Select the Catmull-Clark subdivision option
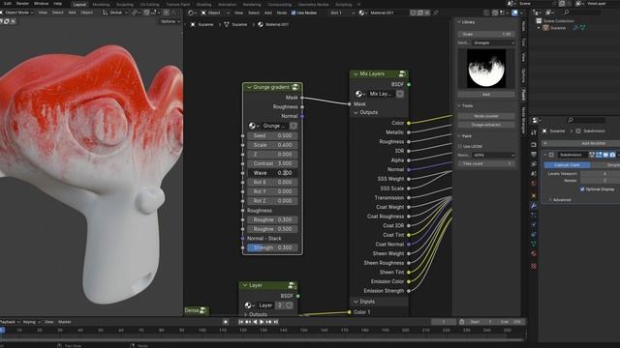The image size is (620, 348). tap(567, 165)
